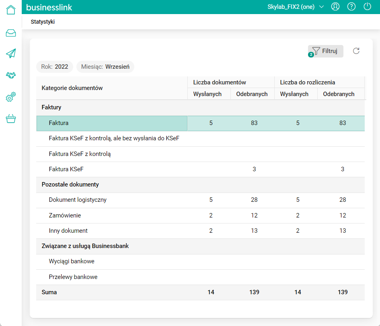Open the Help question mark icon
380x326 pixels.
[x=351, y=6]
